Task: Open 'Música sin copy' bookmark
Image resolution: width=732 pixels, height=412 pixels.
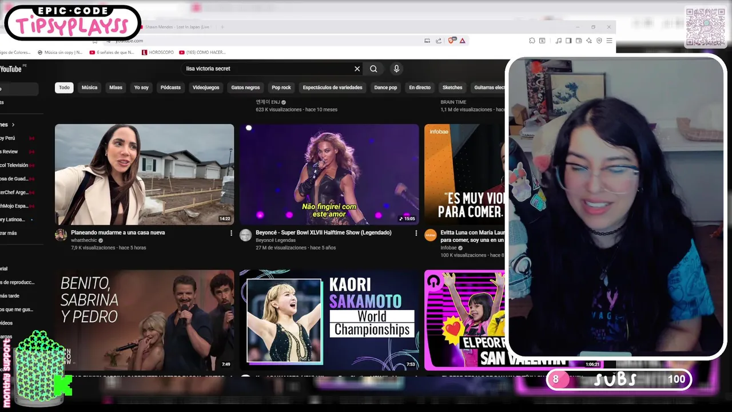Action: [60, 52]
